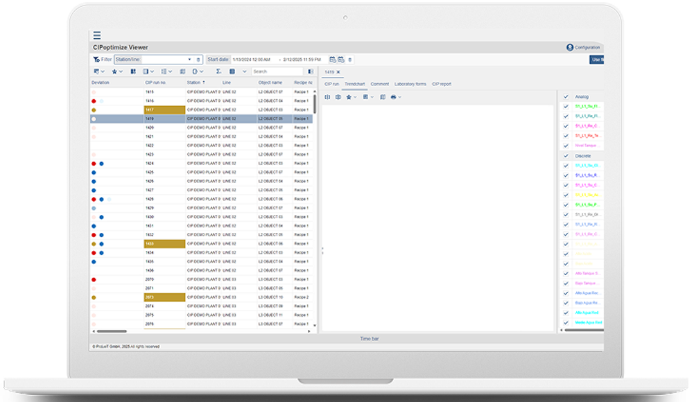Viewport: 694px width, 402px height.
Task: Expand the column layout dropdown in list toolbar
Action: click(152, 71)
